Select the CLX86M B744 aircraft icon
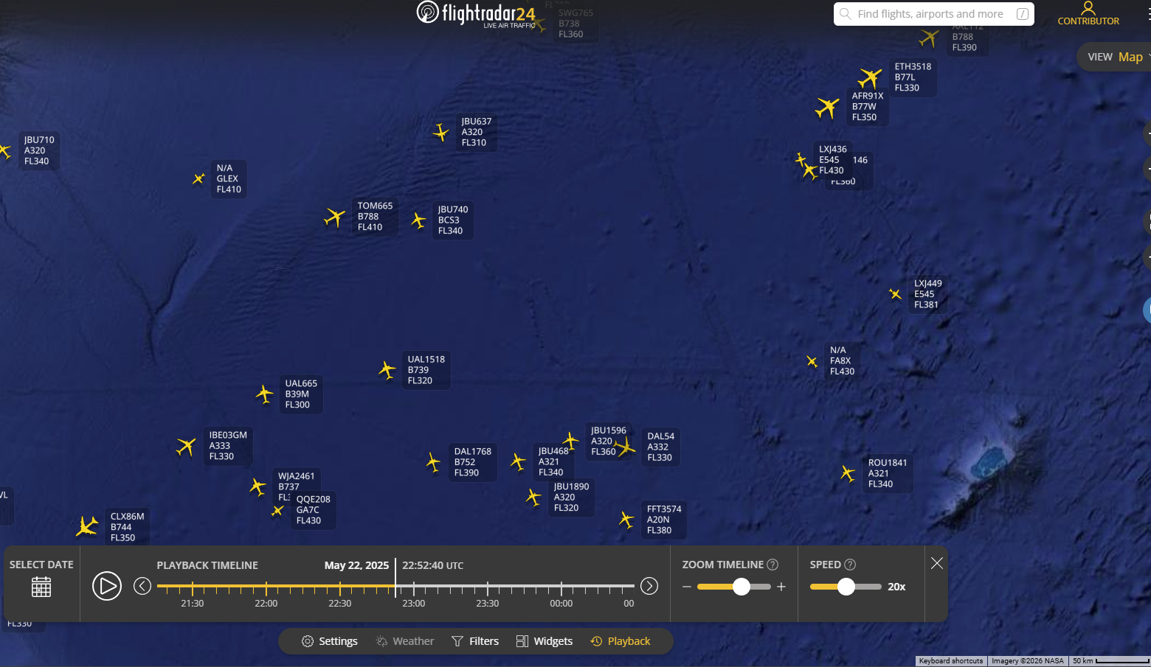 click(x=87, y=526)
